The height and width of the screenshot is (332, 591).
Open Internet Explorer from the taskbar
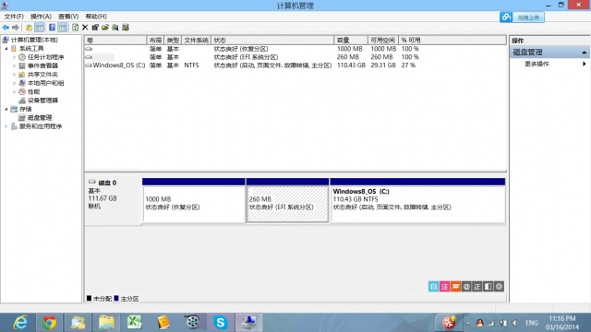tap(20, 323)
